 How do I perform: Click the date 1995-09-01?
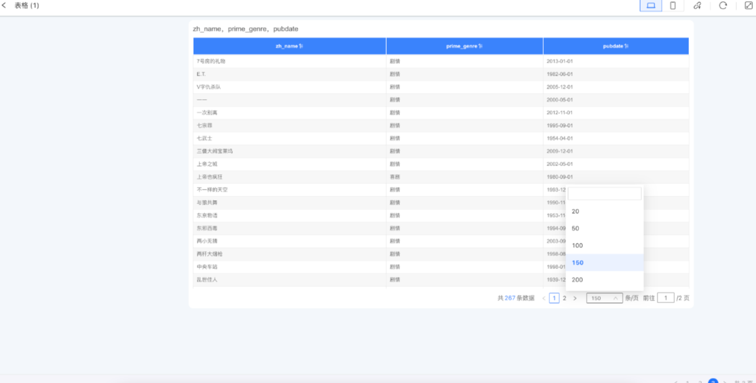pos(560,126)
